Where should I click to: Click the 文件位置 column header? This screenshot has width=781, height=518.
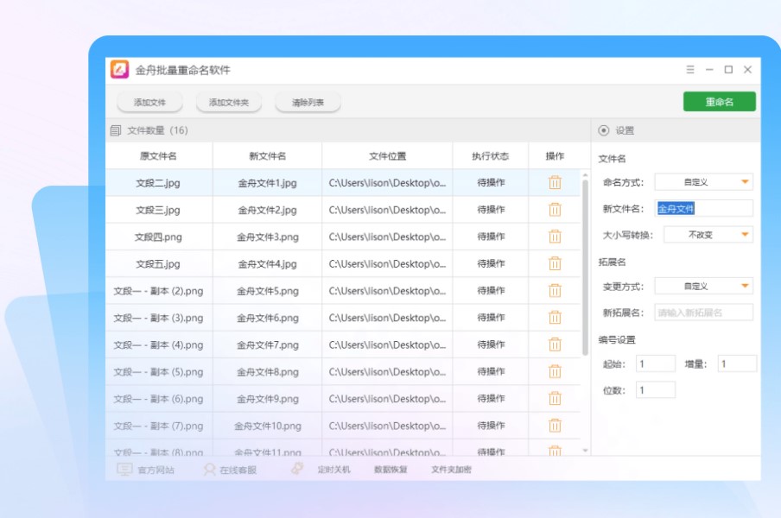click(388, 155)
